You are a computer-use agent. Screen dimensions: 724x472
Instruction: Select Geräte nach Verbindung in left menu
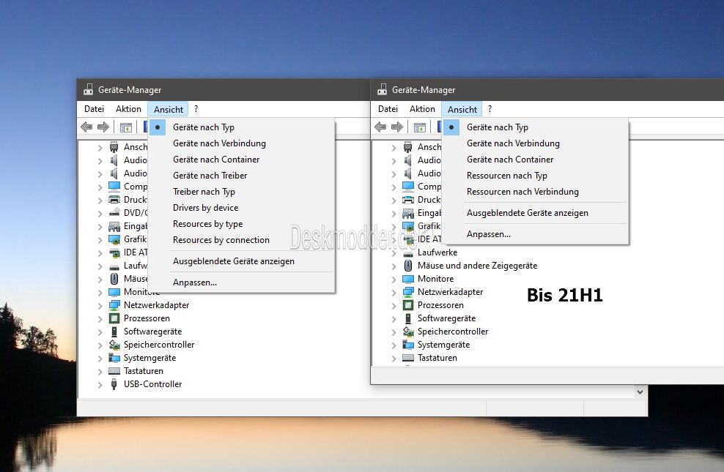pos(241,143)
